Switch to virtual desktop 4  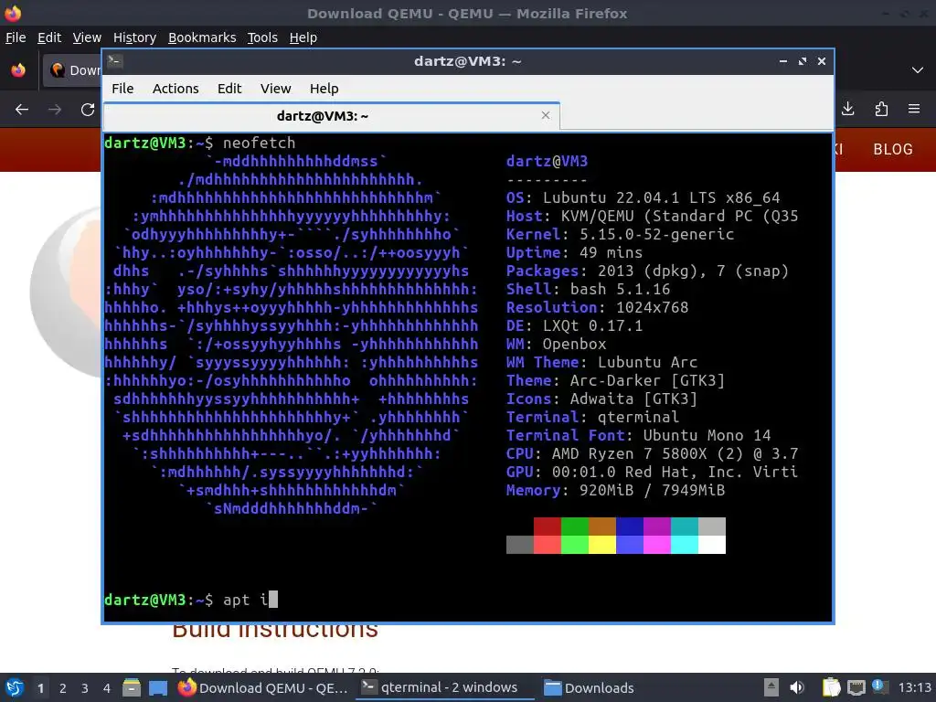106,688
